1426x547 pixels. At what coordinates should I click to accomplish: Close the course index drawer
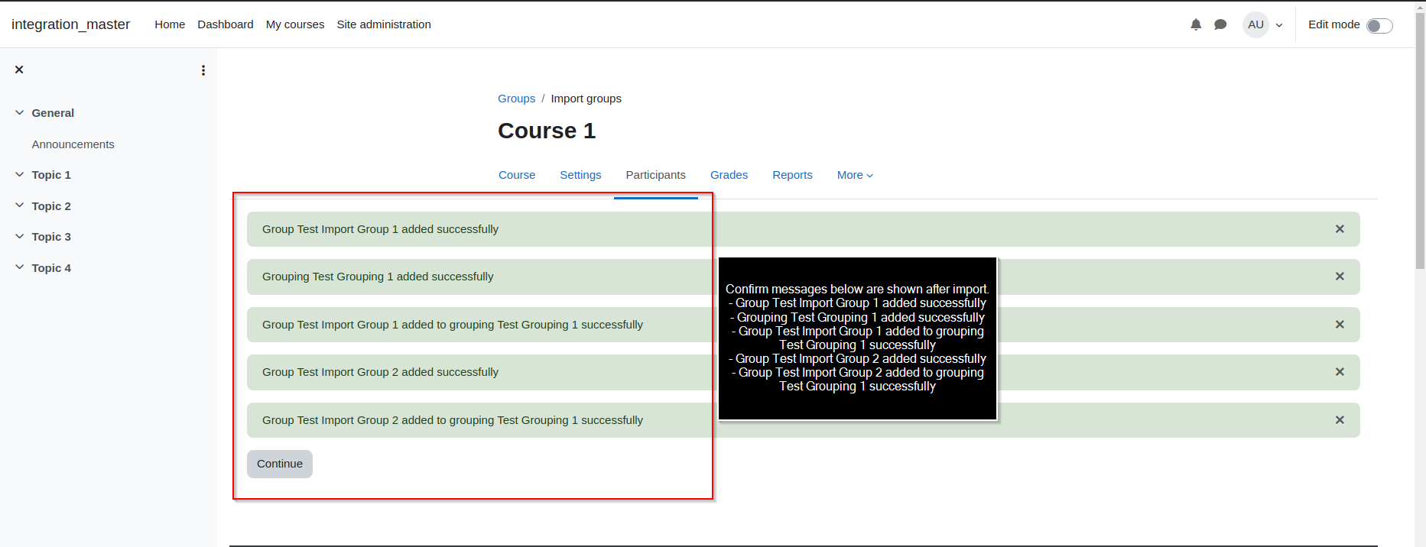click(19, 70)
